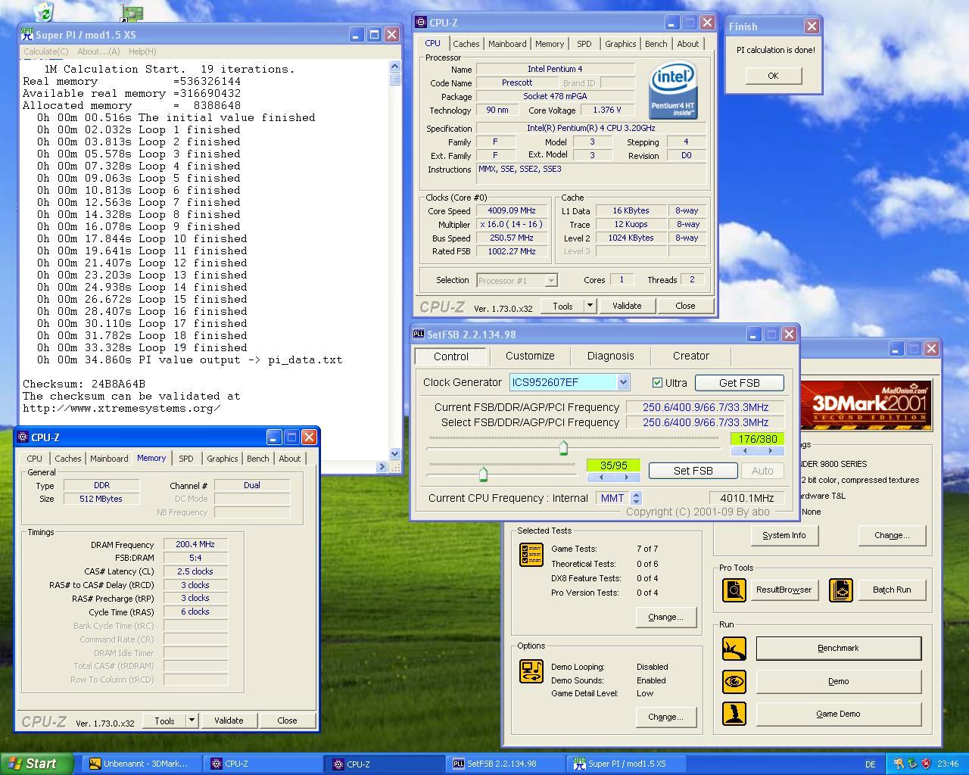The image size is (969, 775).
Task: Click the Super PI title bar icon
Action: [28, 34]
